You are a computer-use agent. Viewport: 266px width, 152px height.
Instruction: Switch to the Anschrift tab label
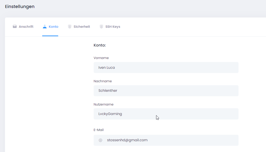26,26
